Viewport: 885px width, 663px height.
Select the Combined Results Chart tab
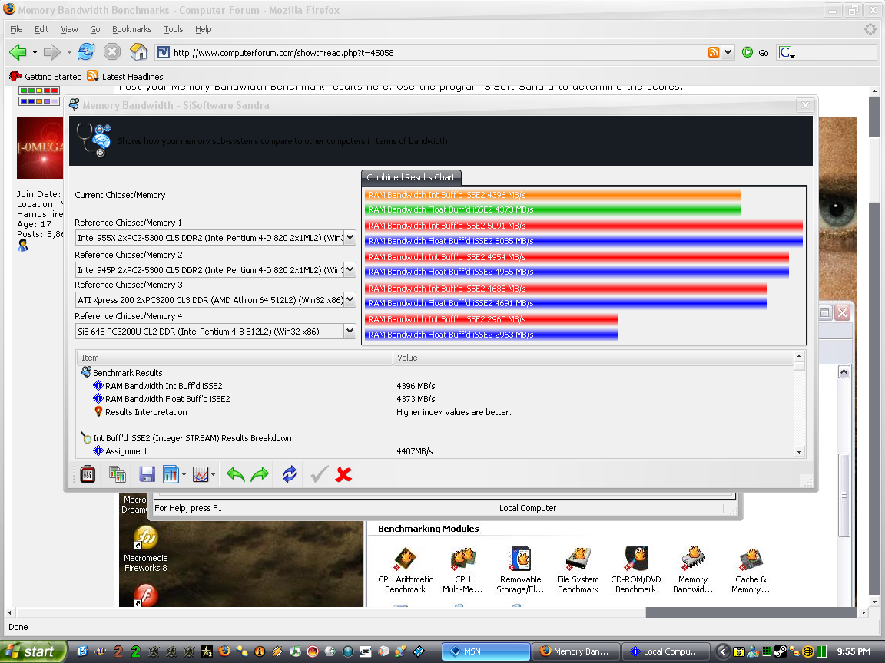click(411, 177)
